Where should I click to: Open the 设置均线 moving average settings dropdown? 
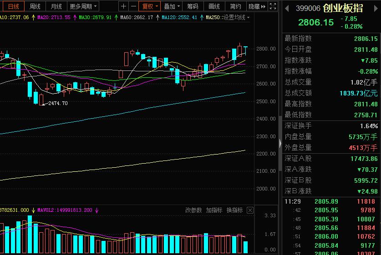coord(236,17)
